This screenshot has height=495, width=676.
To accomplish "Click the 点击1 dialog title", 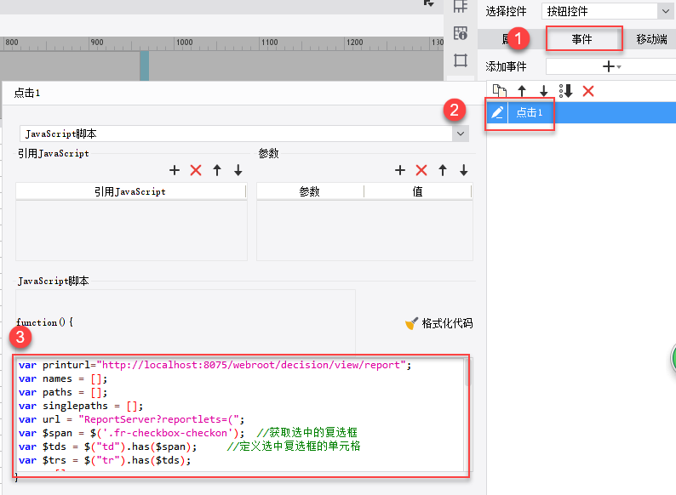I will tap(26, 93).
